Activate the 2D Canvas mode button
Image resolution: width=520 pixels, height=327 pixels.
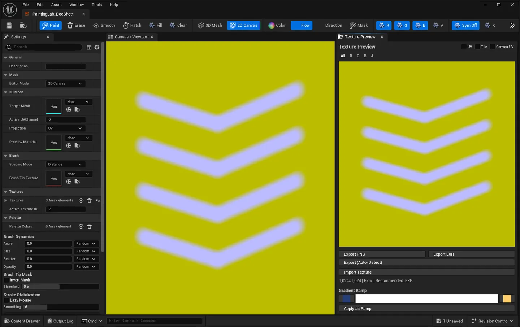[244, 25]
